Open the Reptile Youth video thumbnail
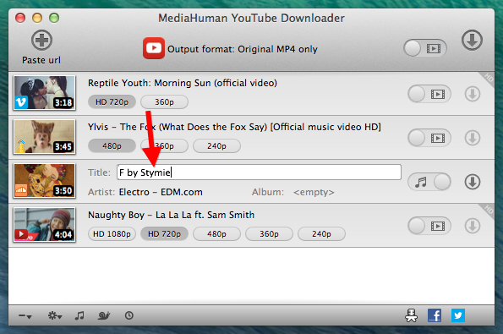 point(44,93)
